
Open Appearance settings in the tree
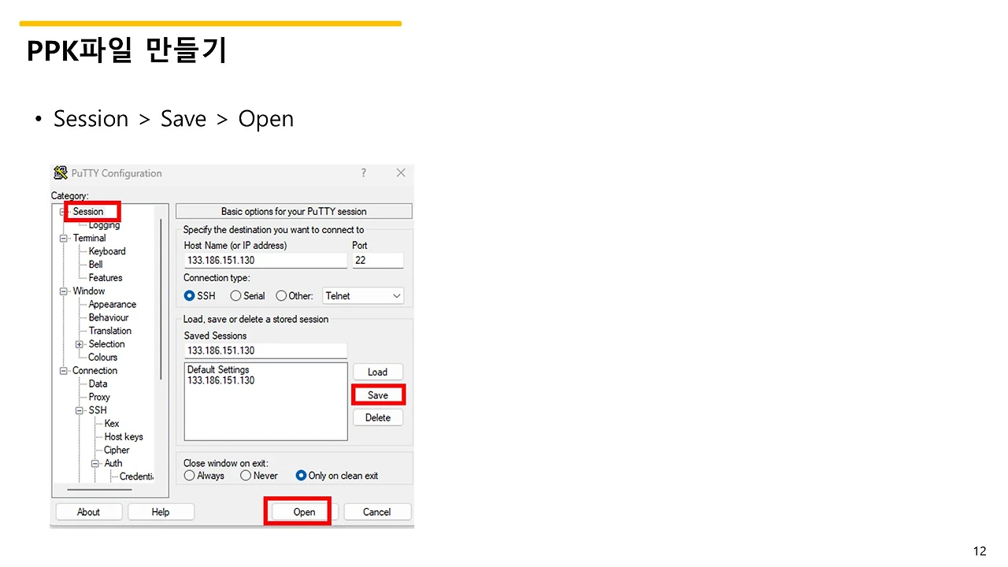coord(112,305)
